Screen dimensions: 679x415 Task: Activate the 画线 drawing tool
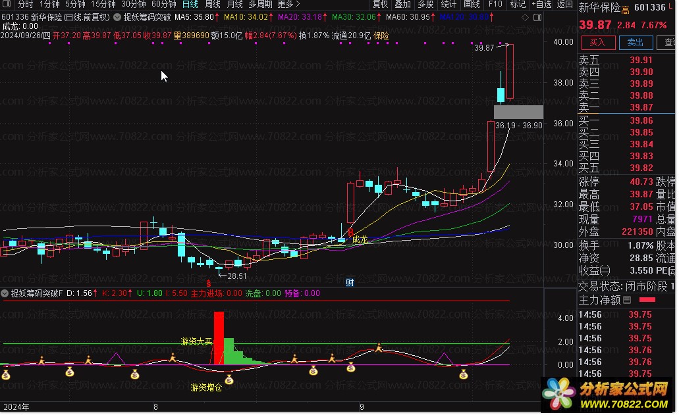tap(472, 5)
